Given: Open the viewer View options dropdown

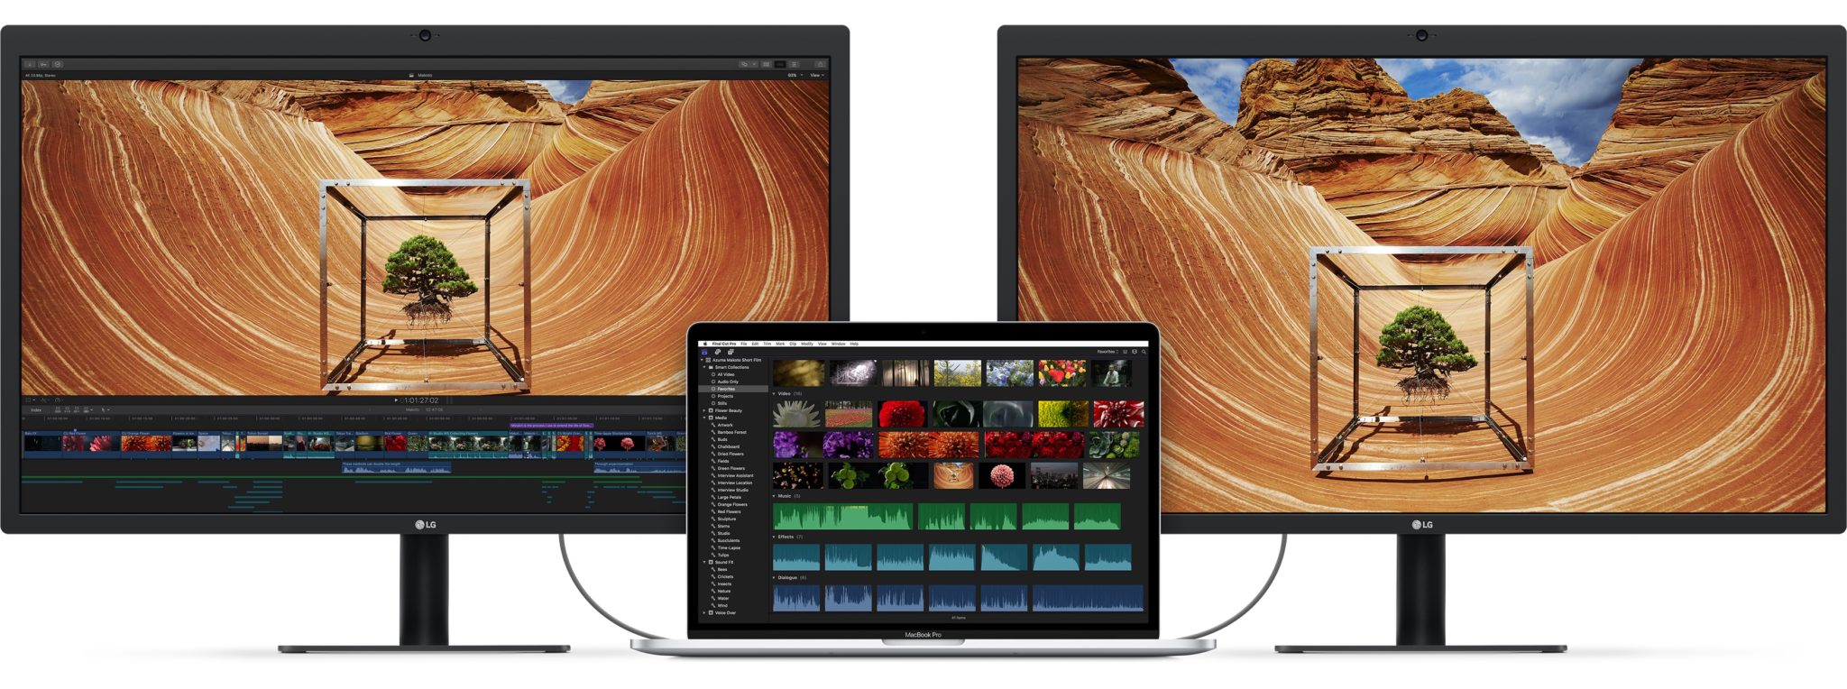Looking at the screenshot, I should pyautogui.click(x=816, y=75).
